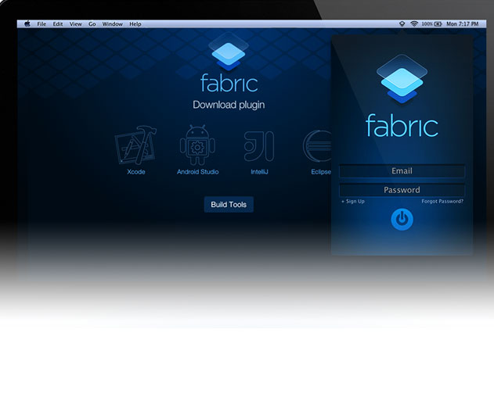Open the Window menu

coord(113,24)
